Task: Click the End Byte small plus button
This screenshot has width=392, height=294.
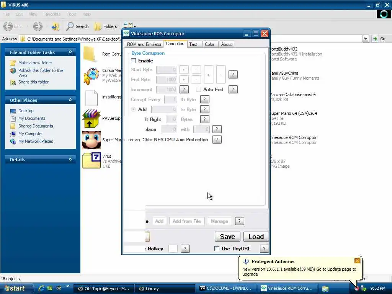Action: point(184,80)
